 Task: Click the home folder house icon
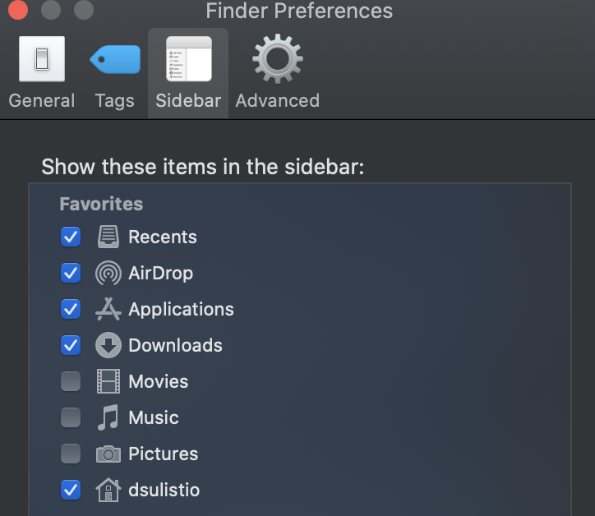tap(108, 490)
